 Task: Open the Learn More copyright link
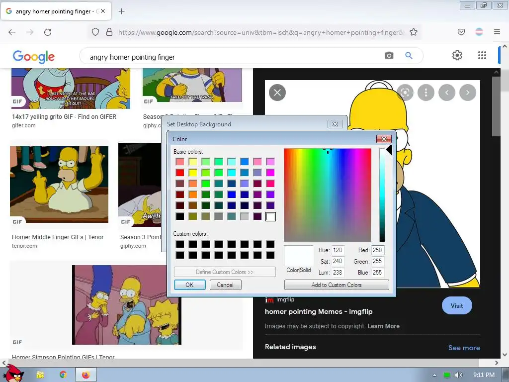point(383,326)
